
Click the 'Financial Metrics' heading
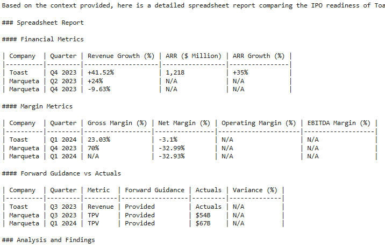tap(52, 39)
